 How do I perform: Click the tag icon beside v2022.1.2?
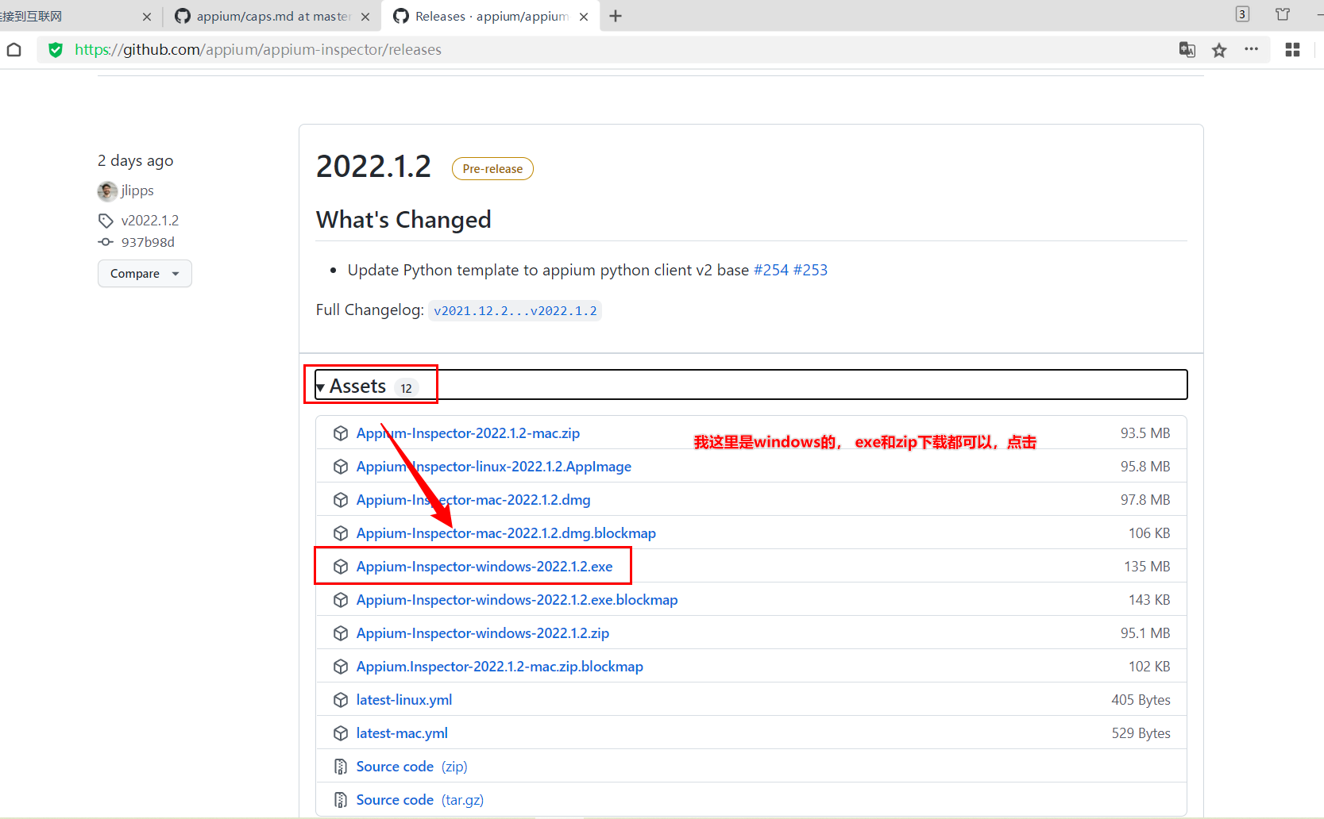tap(106, 221)
